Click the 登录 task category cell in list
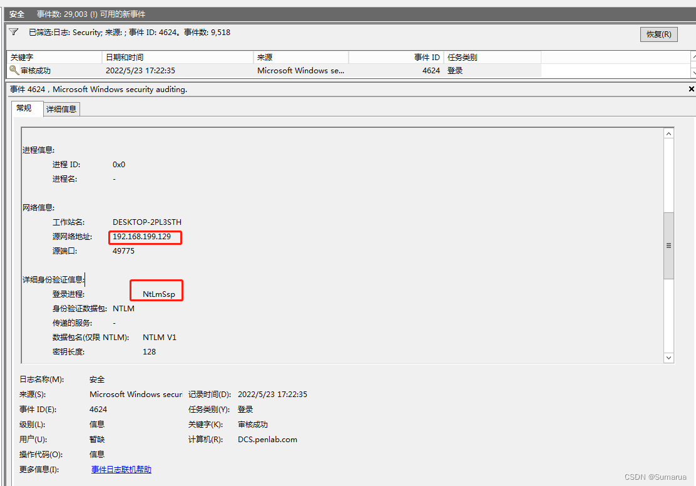This screenshot has height=486, width=696. pyautogui.click(x=455, y=71)
